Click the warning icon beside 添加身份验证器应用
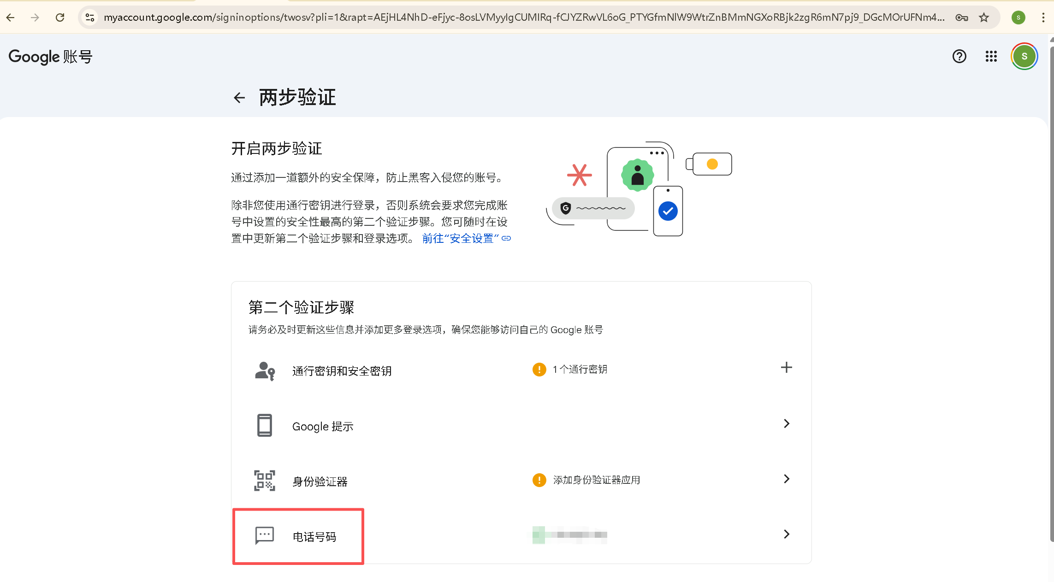Viewport: 1054px width, 582px height. 539,480
